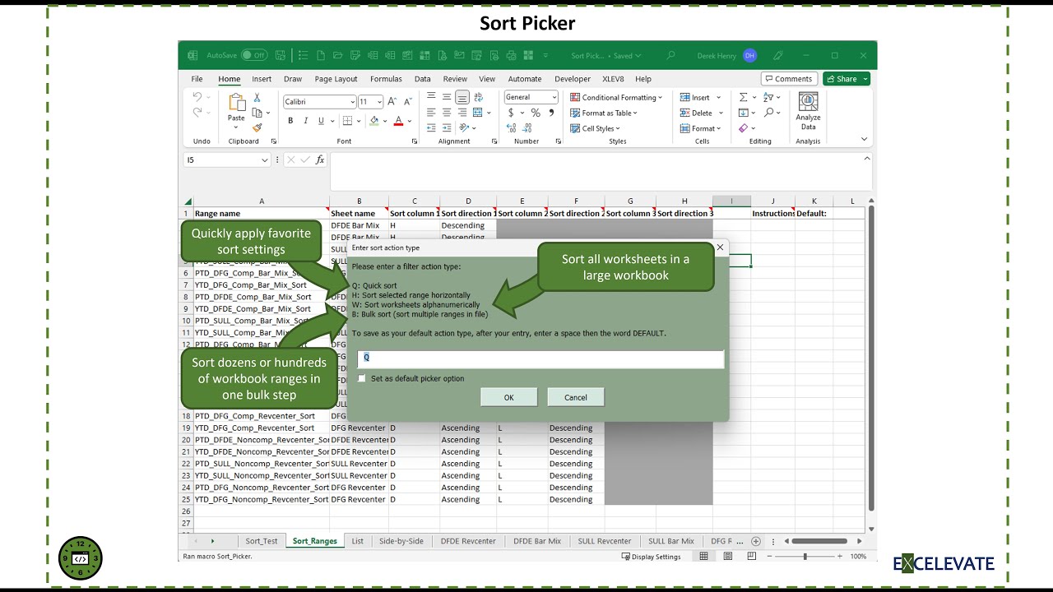Viewport: 1053px width, 592px height.
Task: Click the zoom slider in status bar
Action: click(x=805, y=557)
